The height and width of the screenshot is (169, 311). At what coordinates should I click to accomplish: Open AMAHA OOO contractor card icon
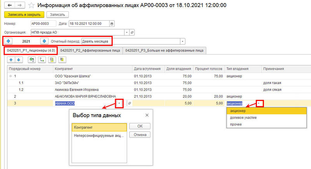point(129,104)
